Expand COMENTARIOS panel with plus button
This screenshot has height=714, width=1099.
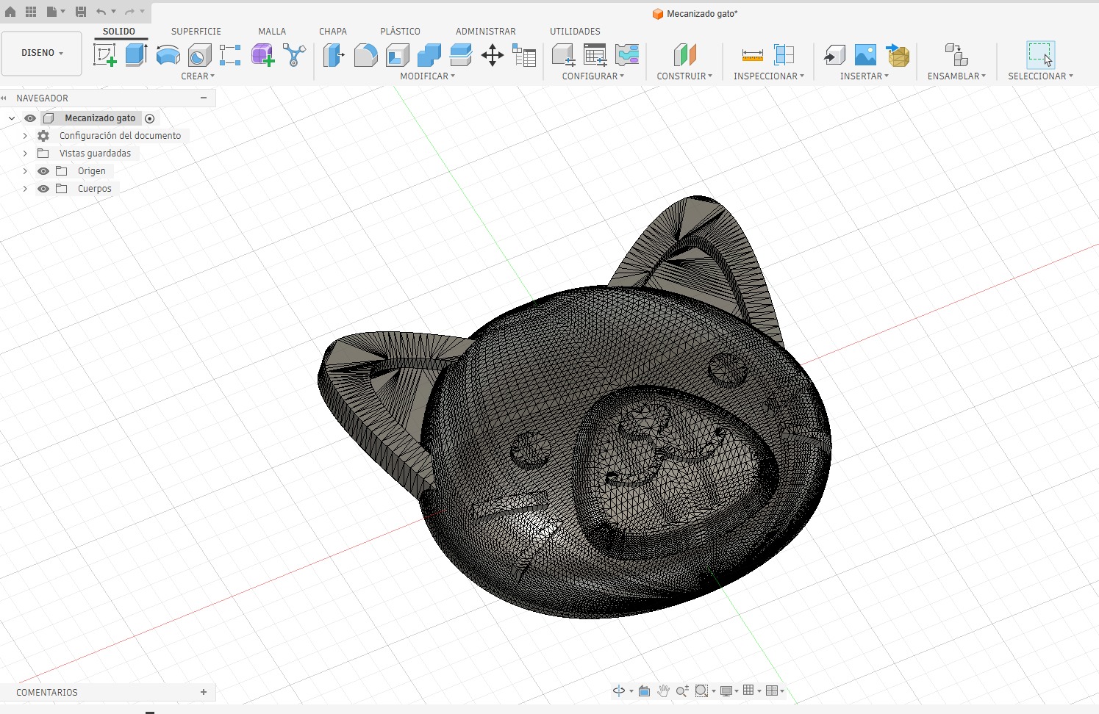pyautogui.click(x=204, y=692)
